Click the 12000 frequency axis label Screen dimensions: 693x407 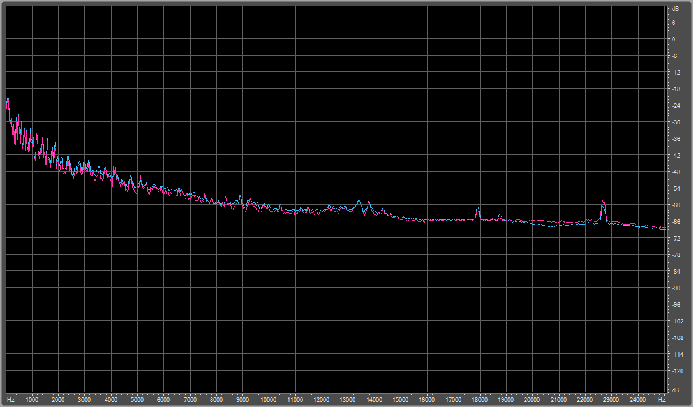coord(322,399)
